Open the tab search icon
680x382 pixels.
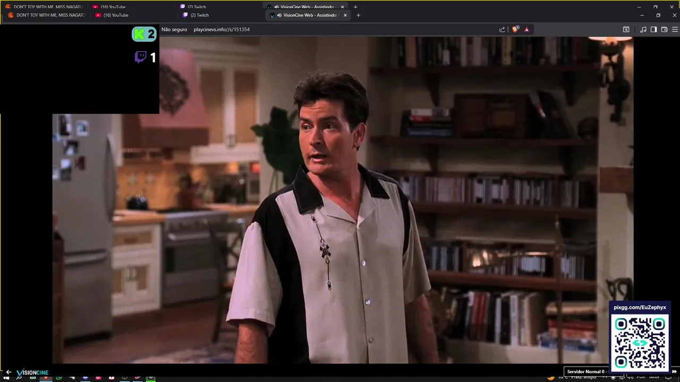(626, 30)
